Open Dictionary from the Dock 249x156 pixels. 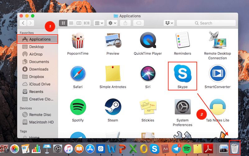[165, 149]
